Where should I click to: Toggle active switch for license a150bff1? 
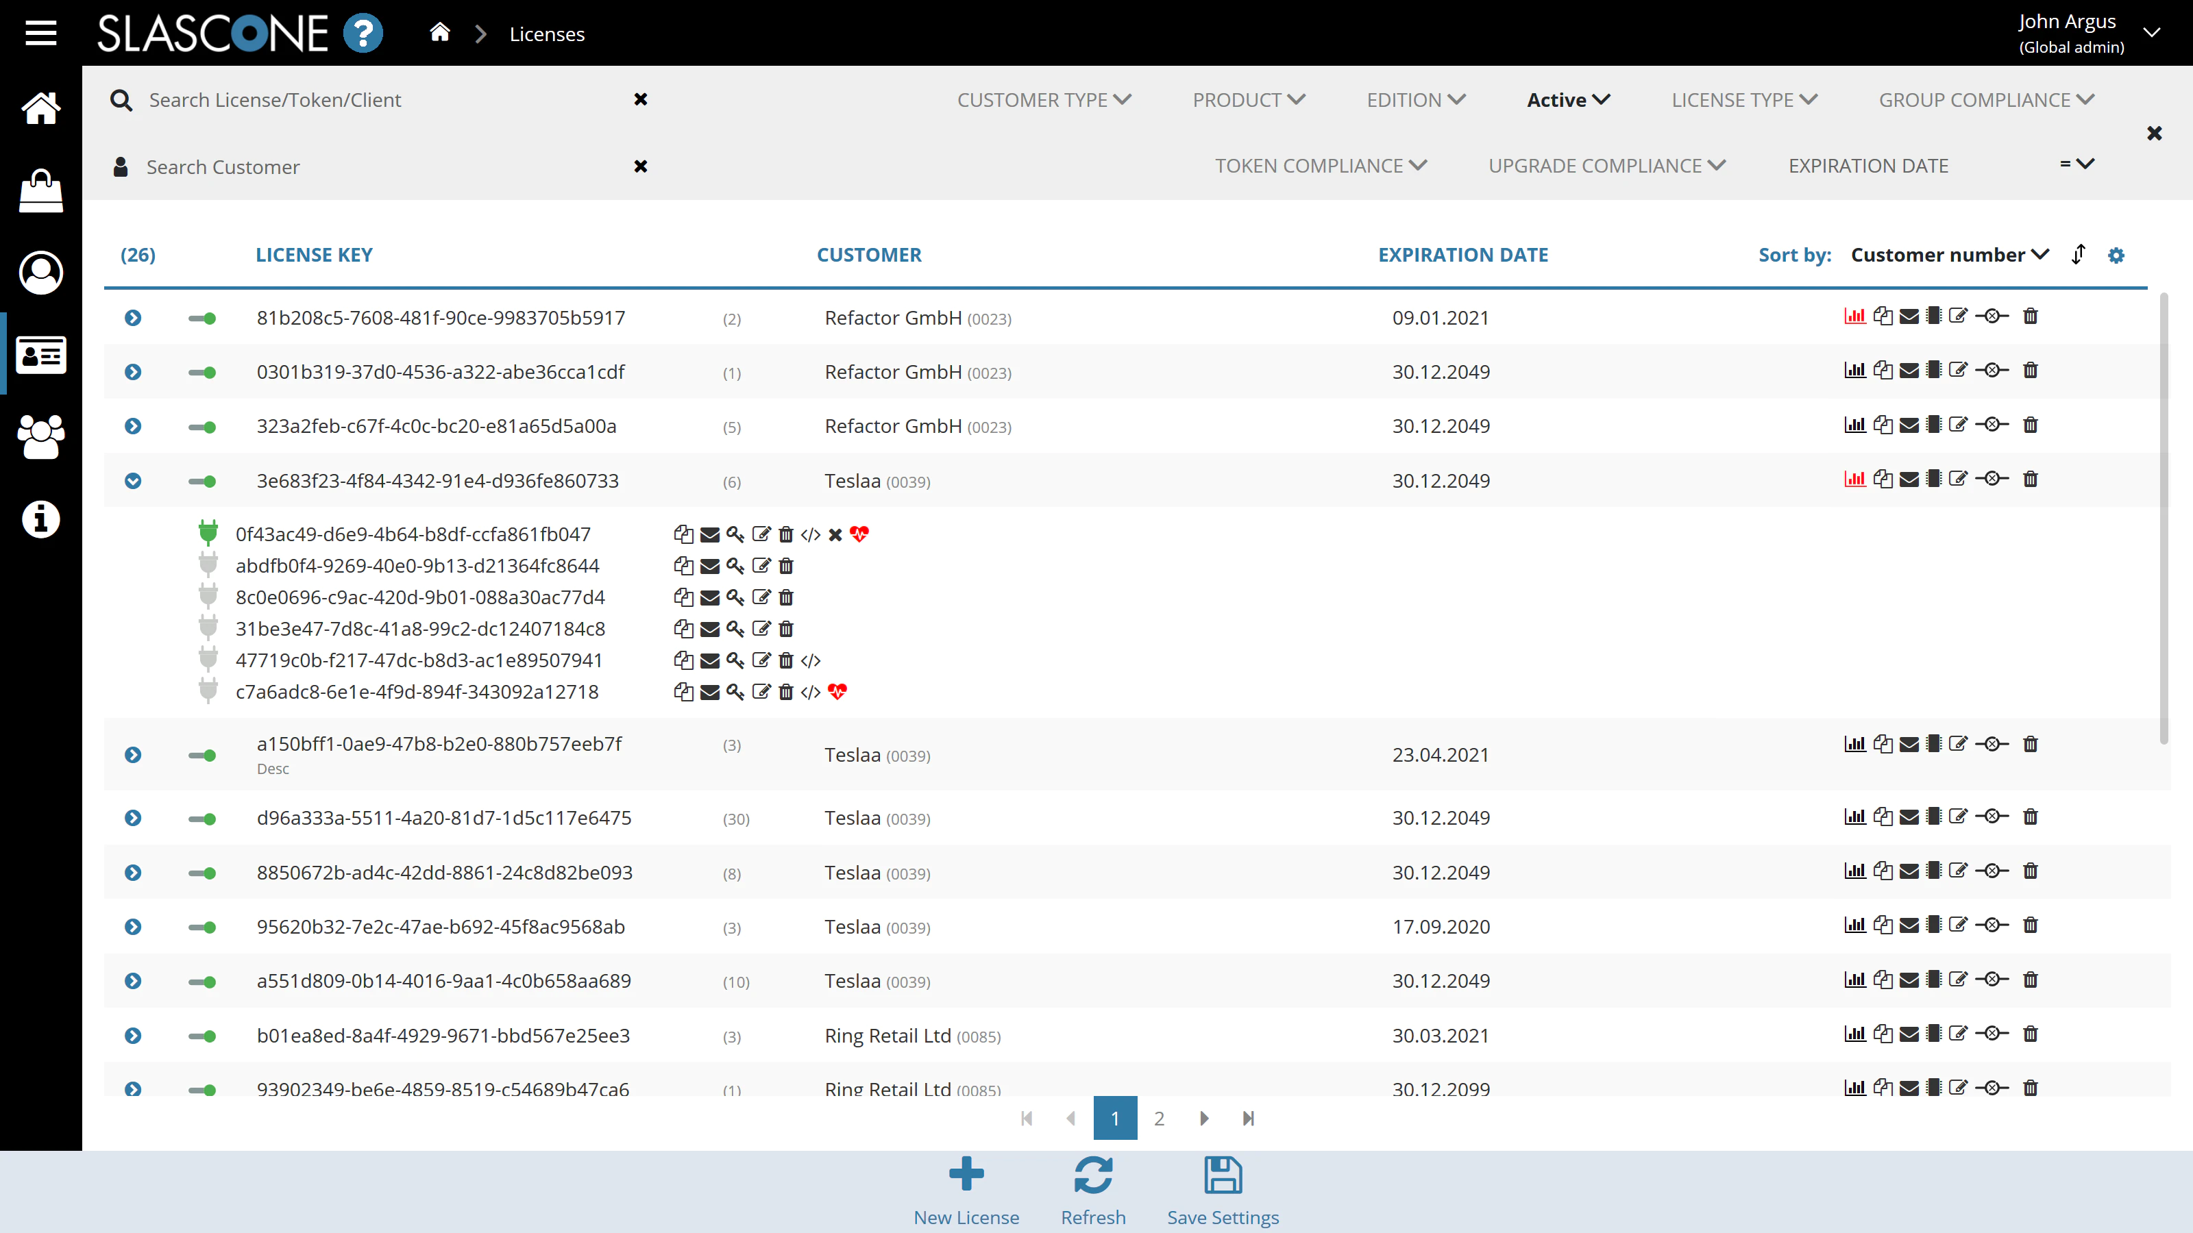pyautogui.click(x=201, y=756)
